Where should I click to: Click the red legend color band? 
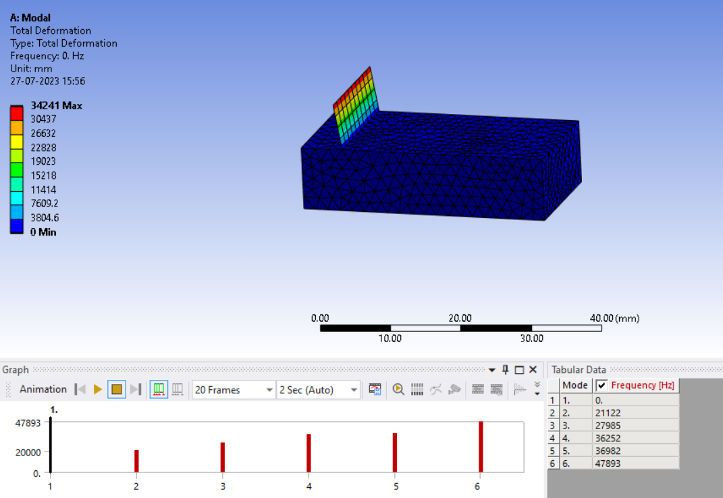(17, 113)
